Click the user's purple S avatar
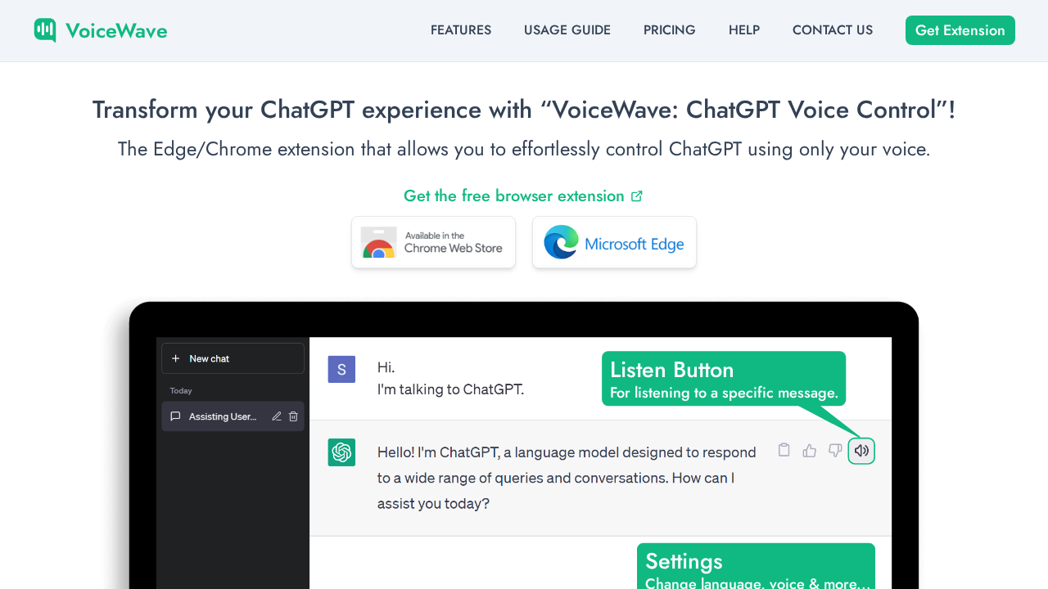 341,369
